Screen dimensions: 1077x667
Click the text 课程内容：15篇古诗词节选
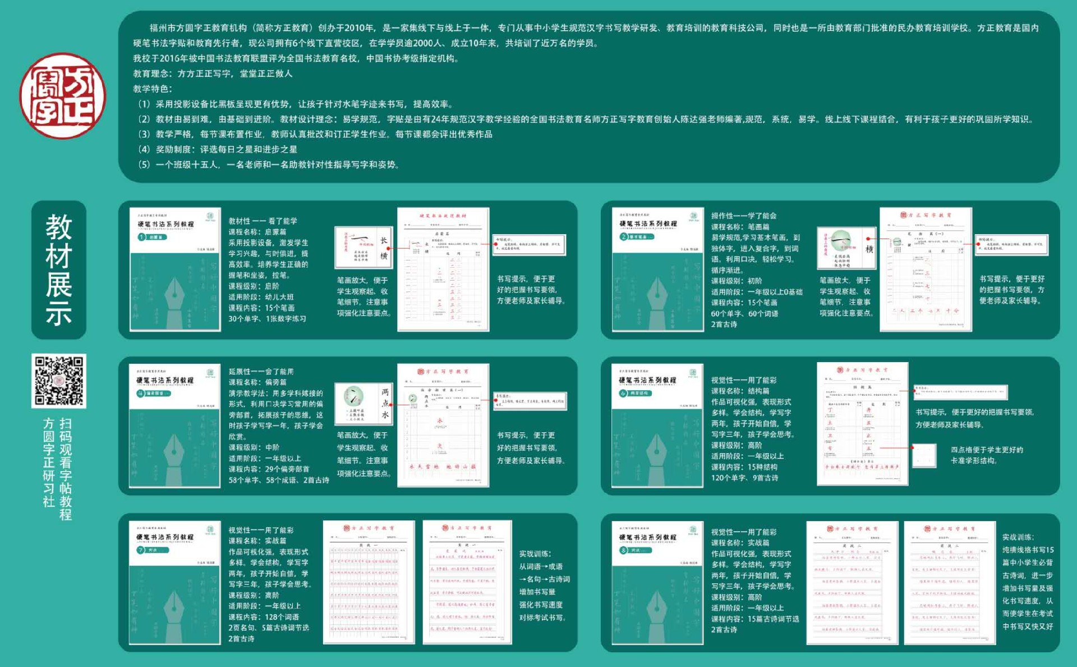756,619
